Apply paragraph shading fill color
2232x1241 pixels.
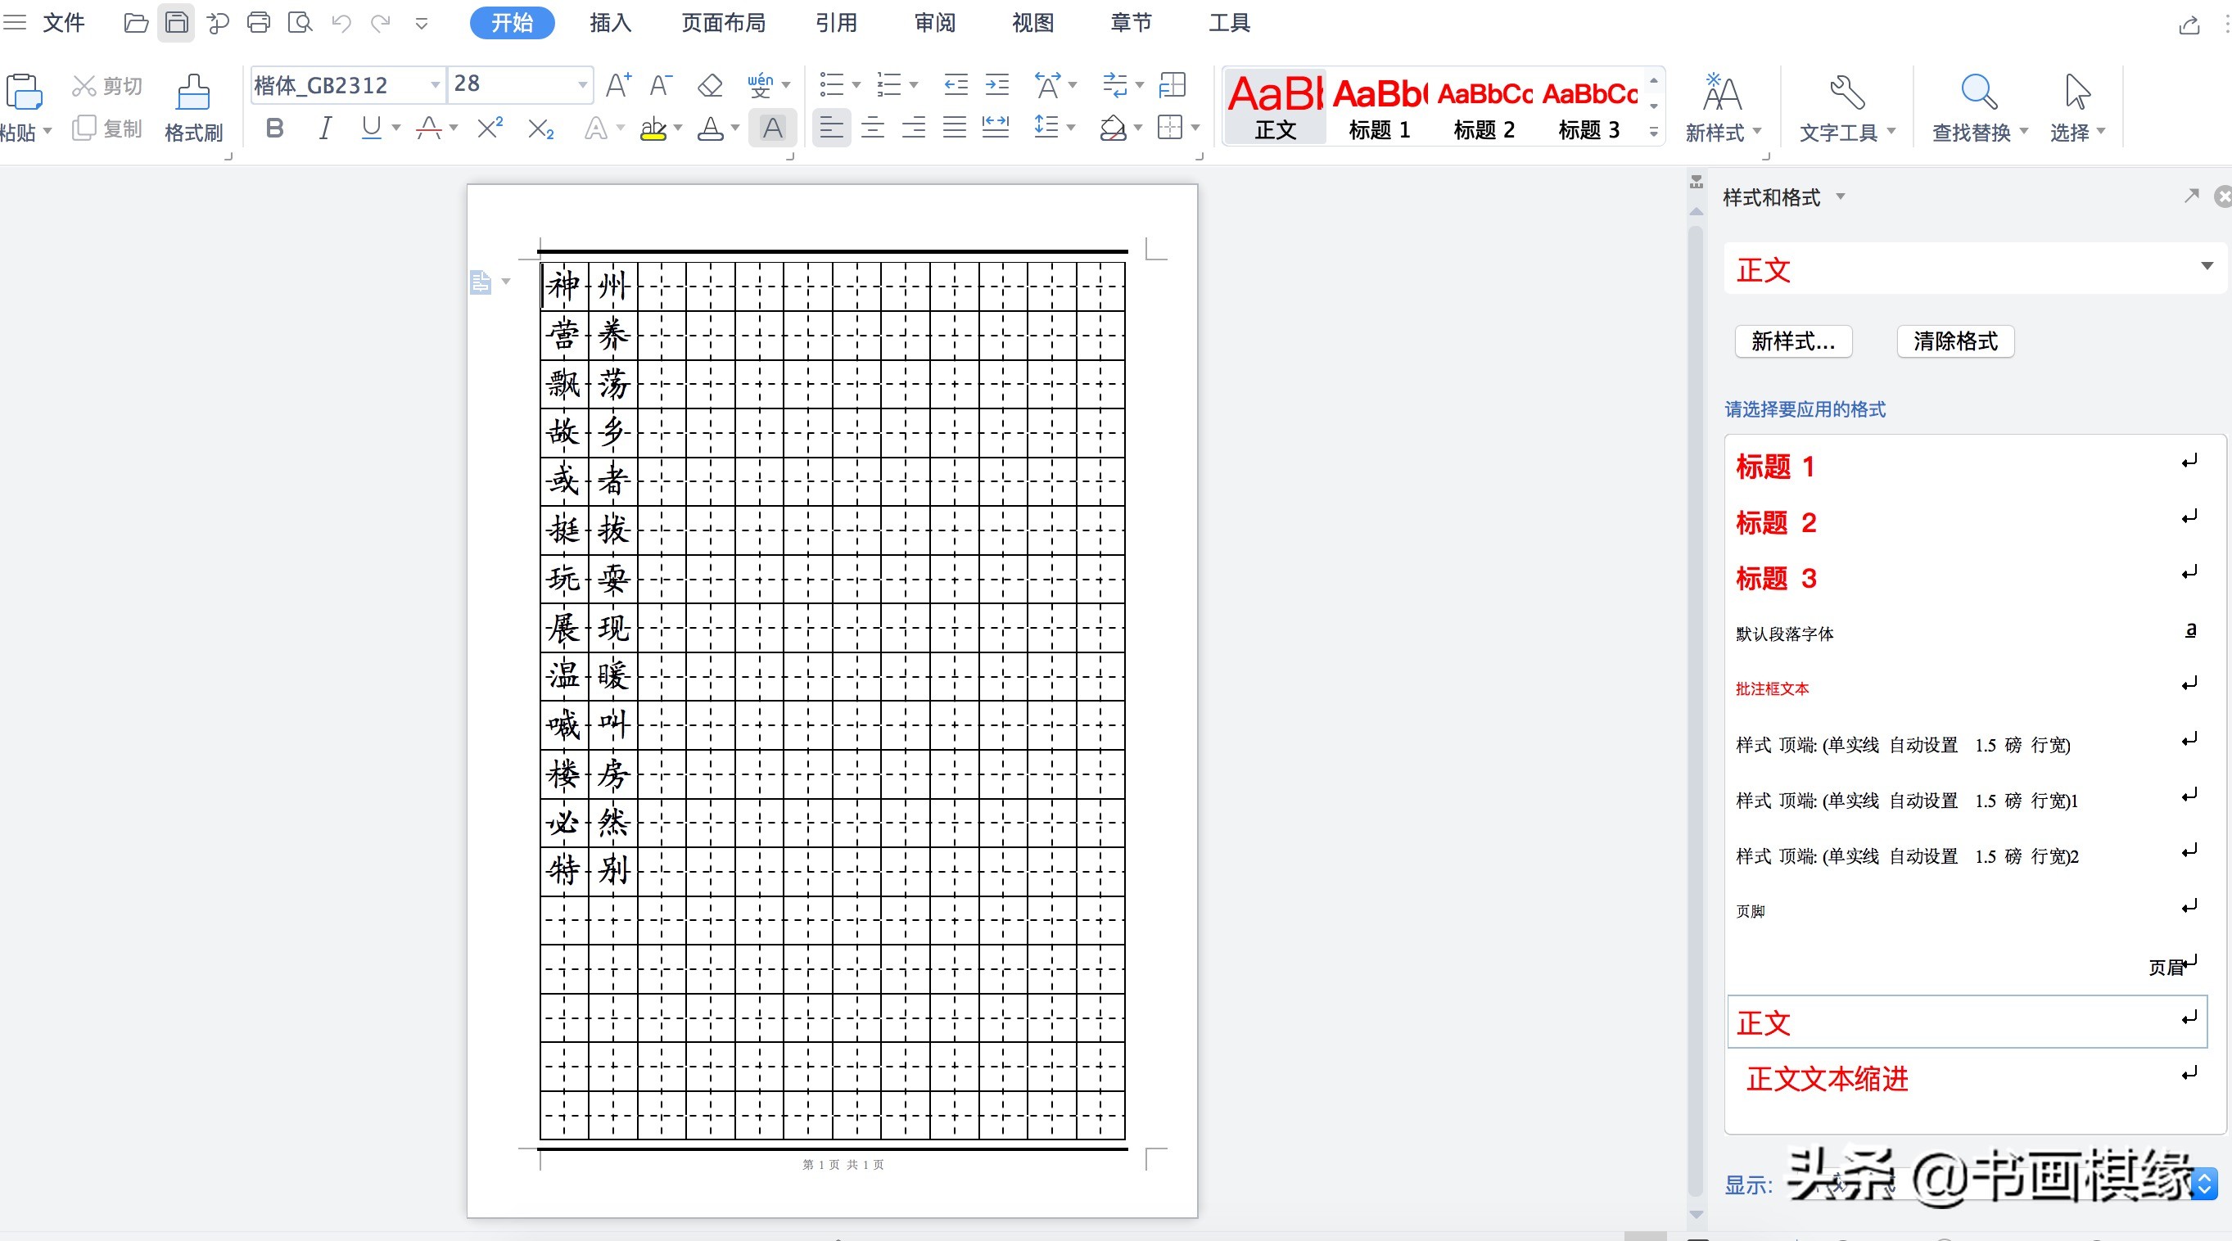(1113, 129)
